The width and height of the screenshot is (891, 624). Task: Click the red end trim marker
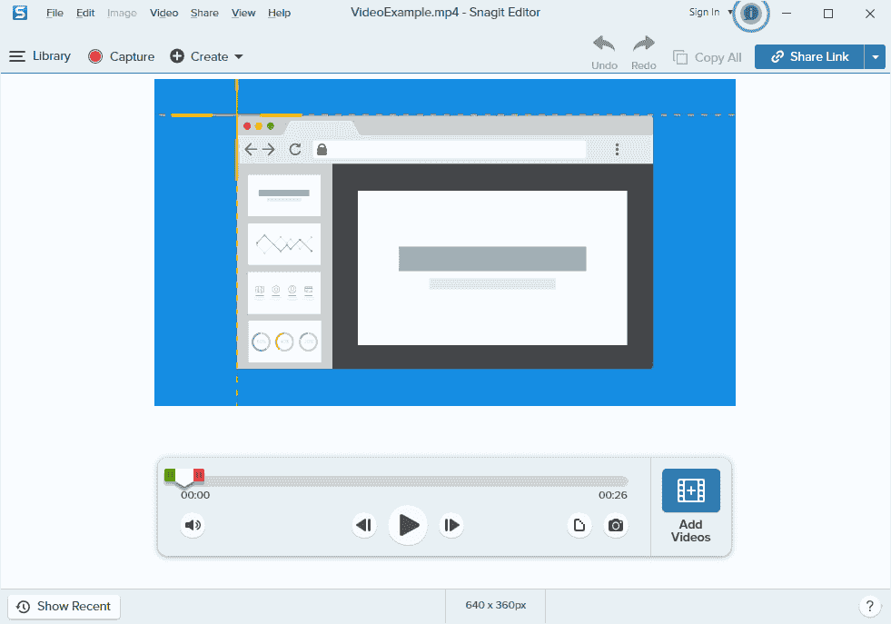199,474
